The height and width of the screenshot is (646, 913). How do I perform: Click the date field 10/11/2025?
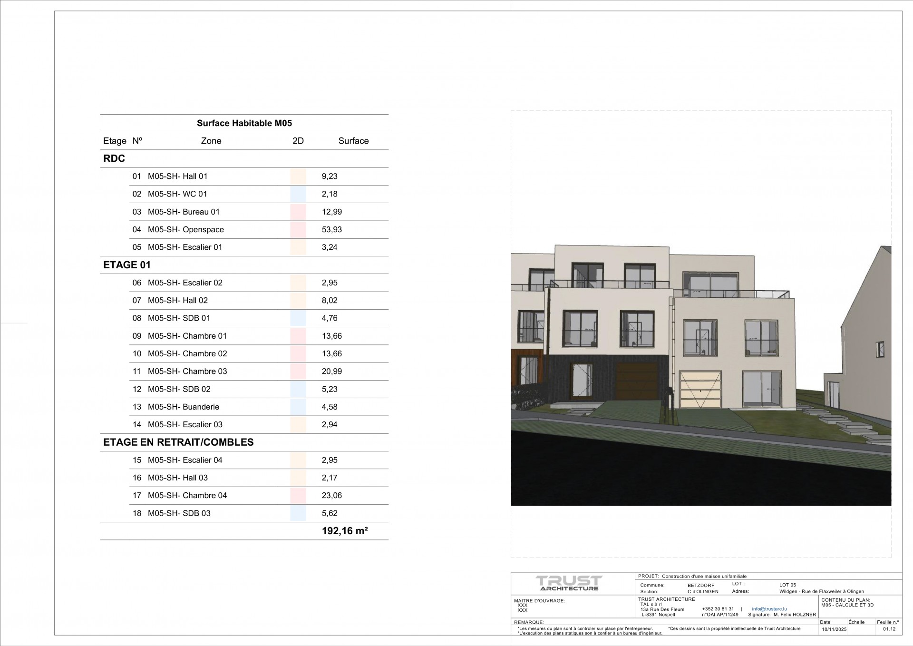point(835,629)
